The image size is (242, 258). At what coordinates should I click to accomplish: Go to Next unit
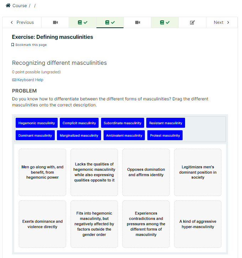pos(222,22)
